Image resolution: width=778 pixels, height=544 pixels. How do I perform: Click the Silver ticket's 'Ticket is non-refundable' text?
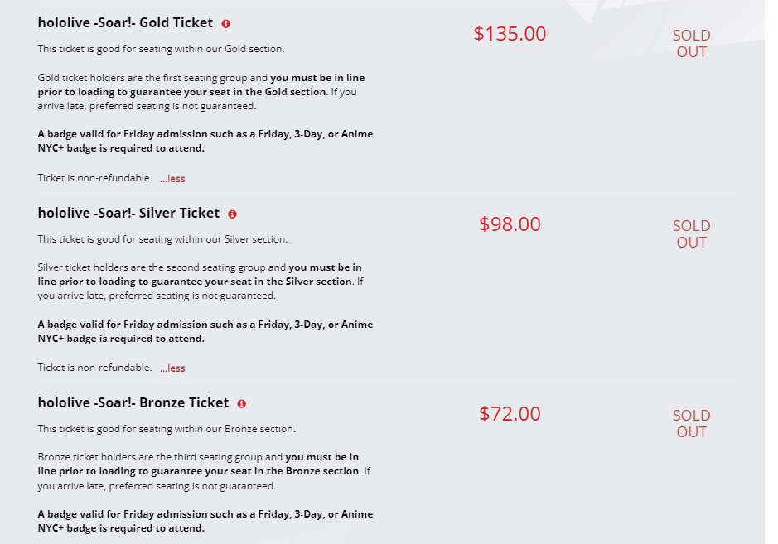[x=94, y=368]
